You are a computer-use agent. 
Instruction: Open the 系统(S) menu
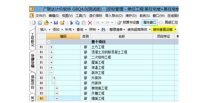click(145, 16)
